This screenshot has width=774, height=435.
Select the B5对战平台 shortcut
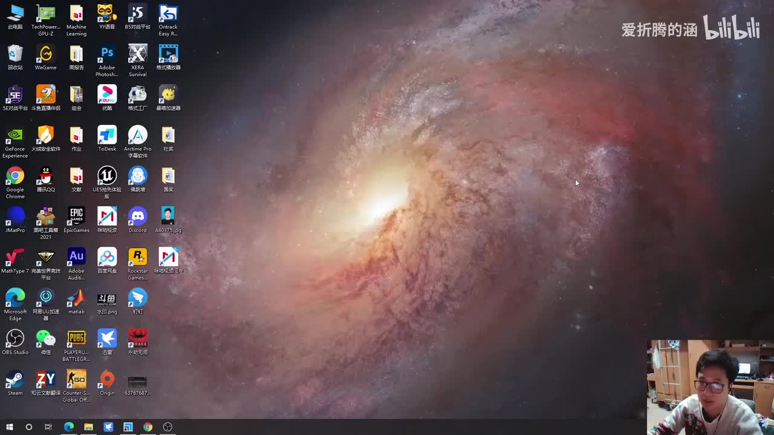[x=137, y=18]
